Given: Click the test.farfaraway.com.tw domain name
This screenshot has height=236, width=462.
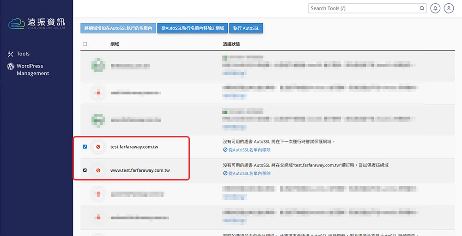Looking at the screenshot, I should [x=134, y=147].
